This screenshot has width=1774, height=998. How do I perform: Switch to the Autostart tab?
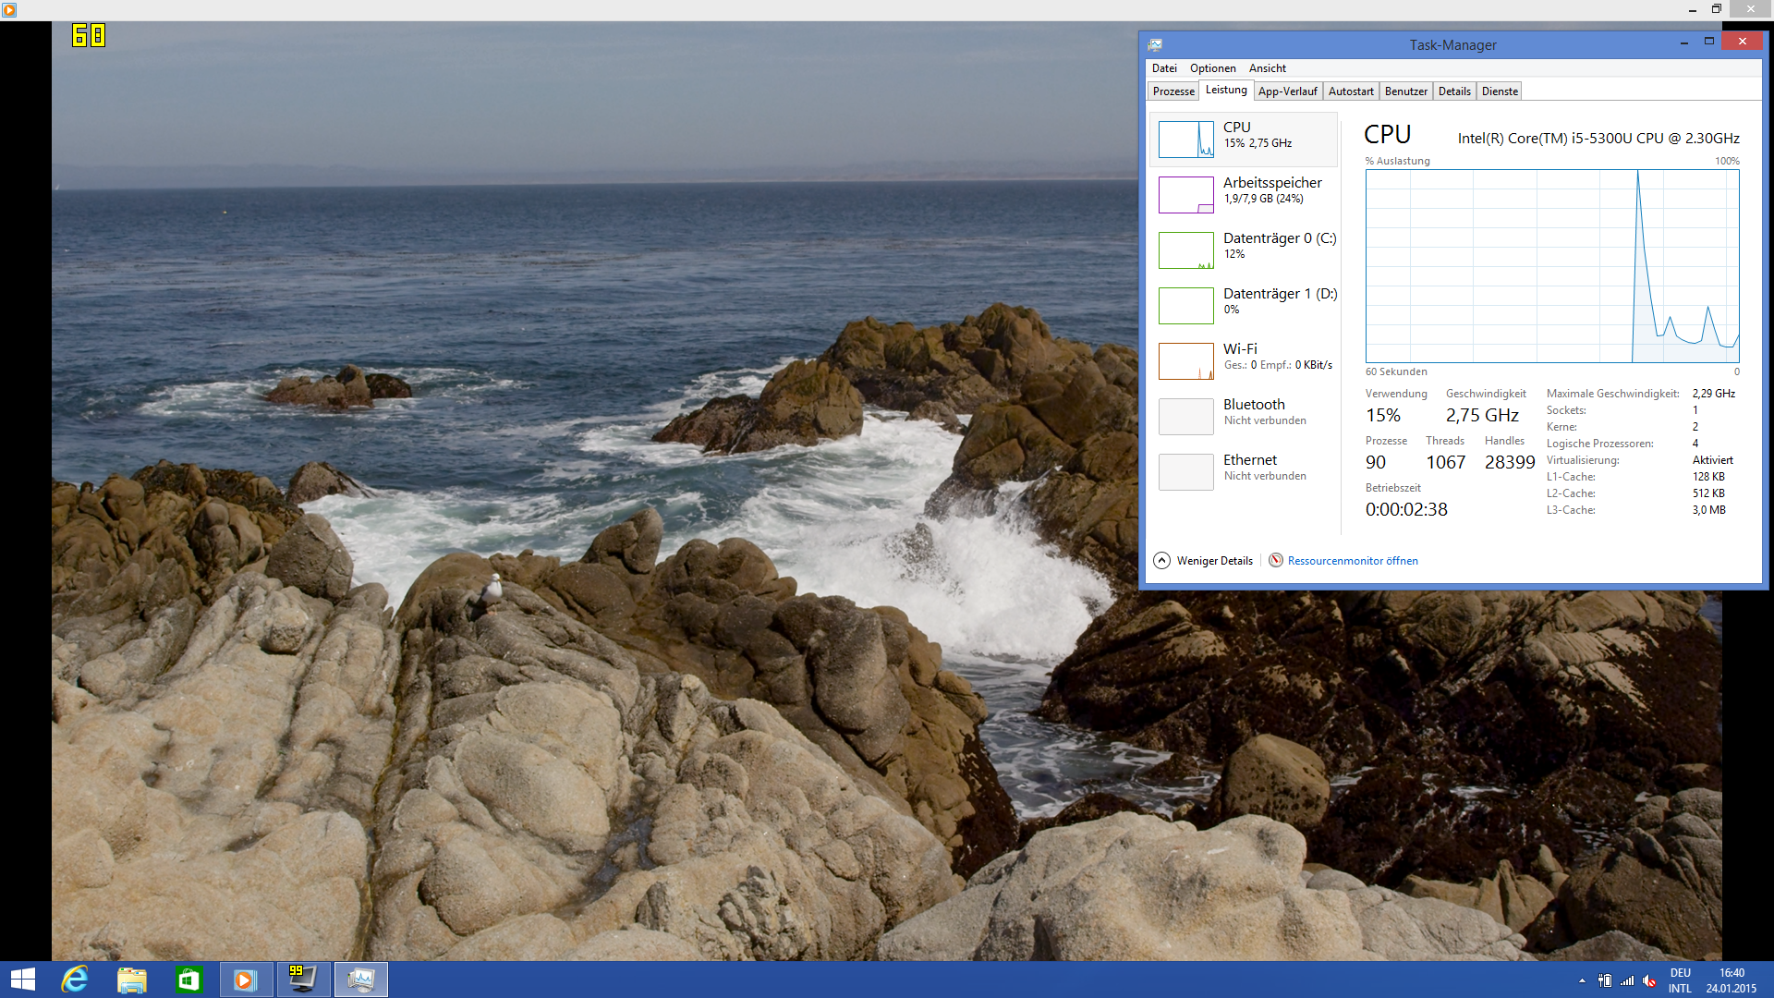pyautogui.click(x=1350, y=91)
